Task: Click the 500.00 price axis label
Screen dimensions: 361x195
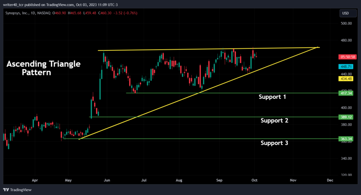Action: click(x=346, y=23)
